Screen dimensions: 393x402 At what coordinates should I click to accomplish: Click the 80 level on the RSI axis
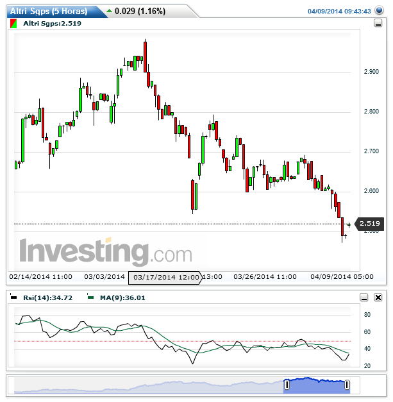[x=367, y=315]
